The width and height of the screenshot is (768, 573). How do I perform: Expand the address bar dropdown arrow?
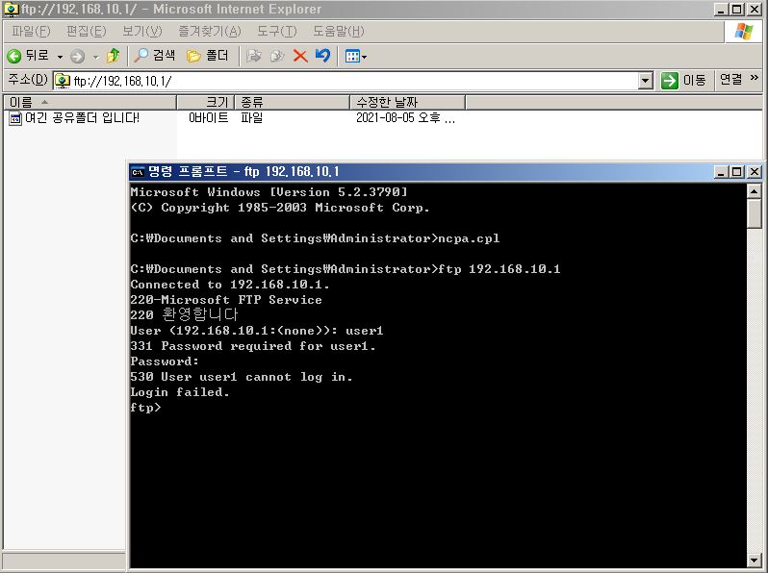646,81
